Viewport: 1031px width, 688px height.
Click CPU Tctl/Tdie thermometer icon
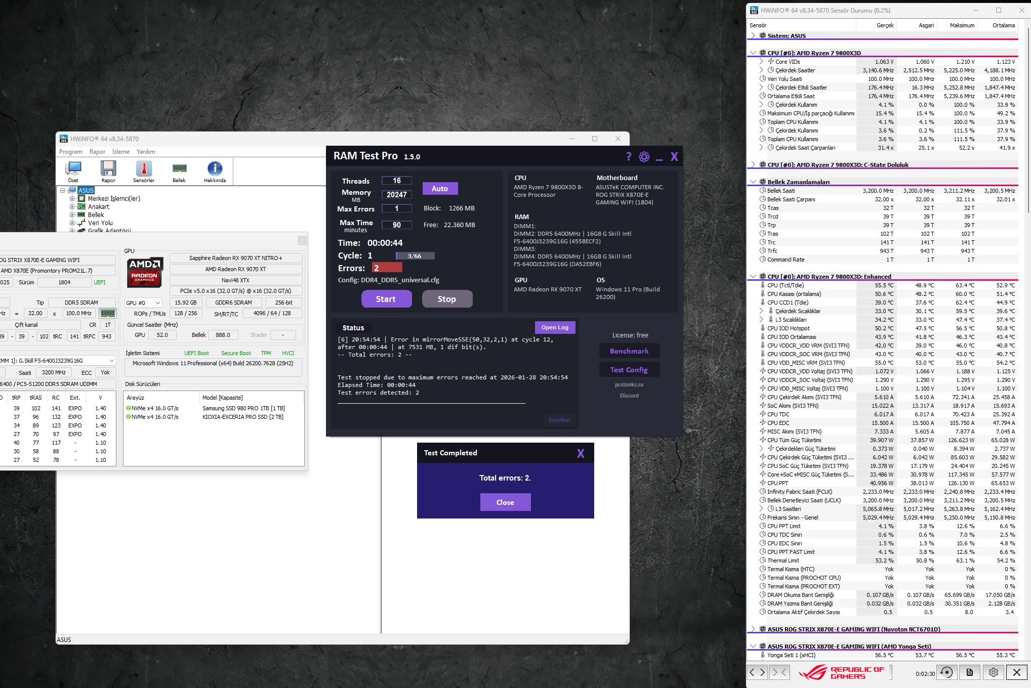tap(763, 285)
